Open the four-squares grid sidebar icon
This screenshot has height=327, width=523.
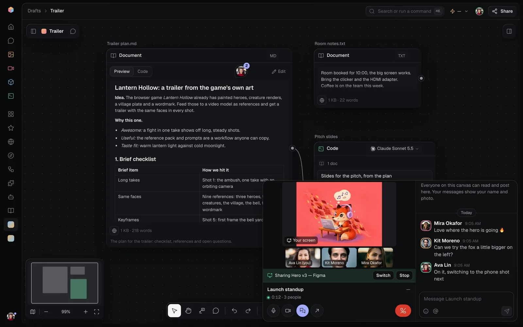point(11,114)
